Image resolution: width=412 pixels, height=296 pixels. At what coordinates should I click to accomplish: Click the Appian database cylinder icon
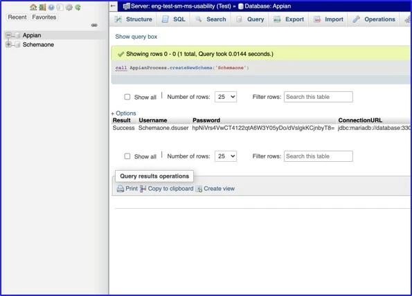click(x=17, y=35)
